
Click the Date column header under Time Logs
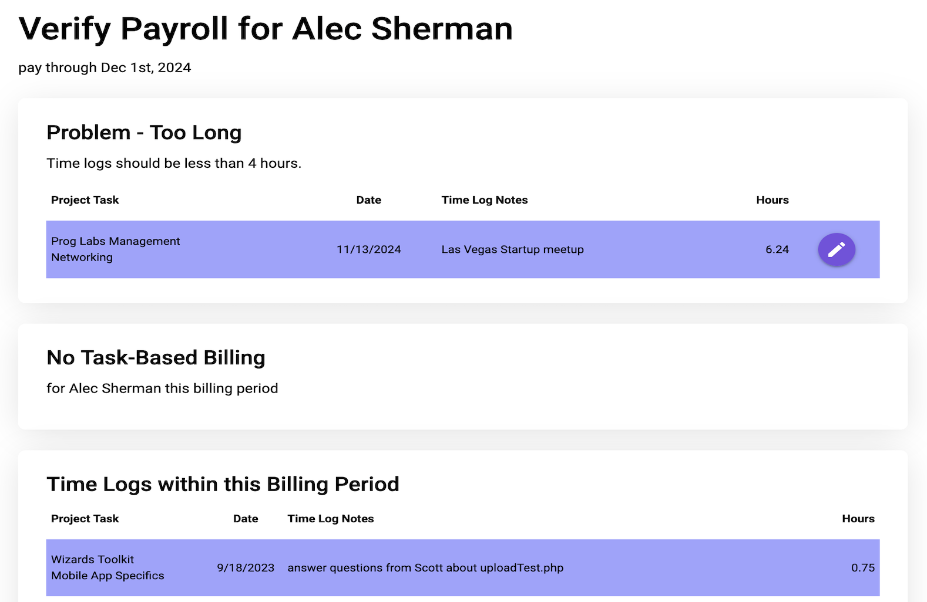pyautogui.click(x=246, y=519)
